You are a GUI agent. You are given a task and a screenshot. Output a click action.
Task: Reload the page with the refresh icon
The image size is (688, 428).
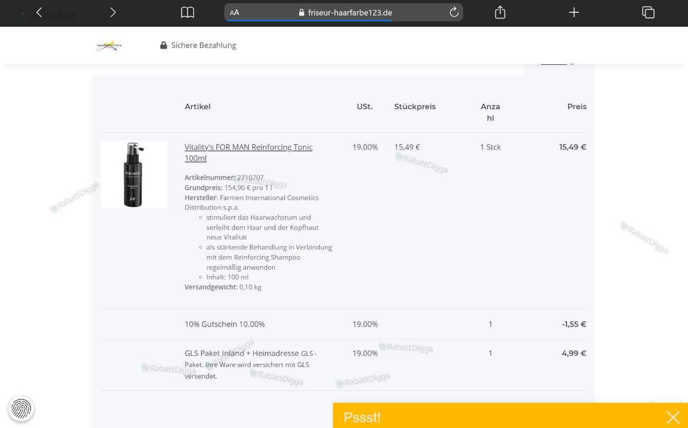(454, 12)
